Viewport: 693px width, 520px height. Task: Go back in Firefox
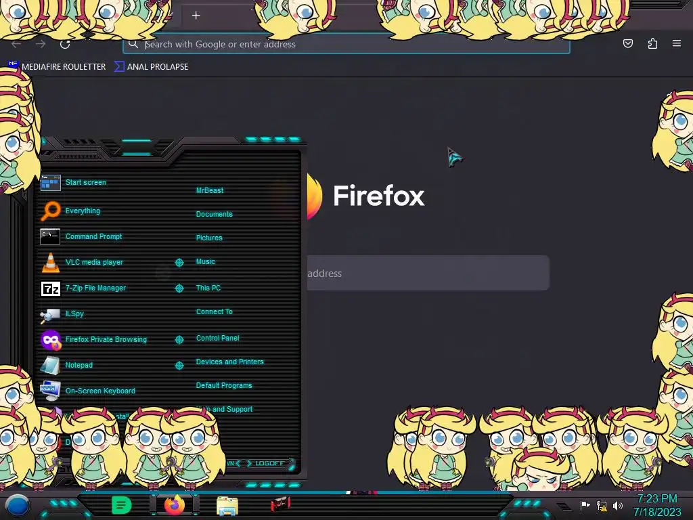(x=16, y=44)
